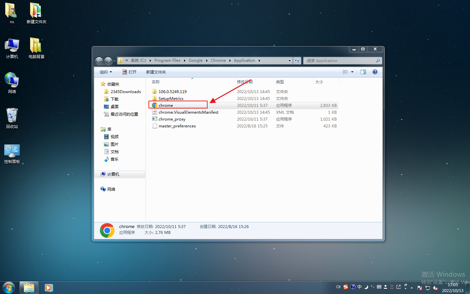Refresh the Application folder view
Image resolution: width=470 pixels, height=294 pixels.
[297, 60]
